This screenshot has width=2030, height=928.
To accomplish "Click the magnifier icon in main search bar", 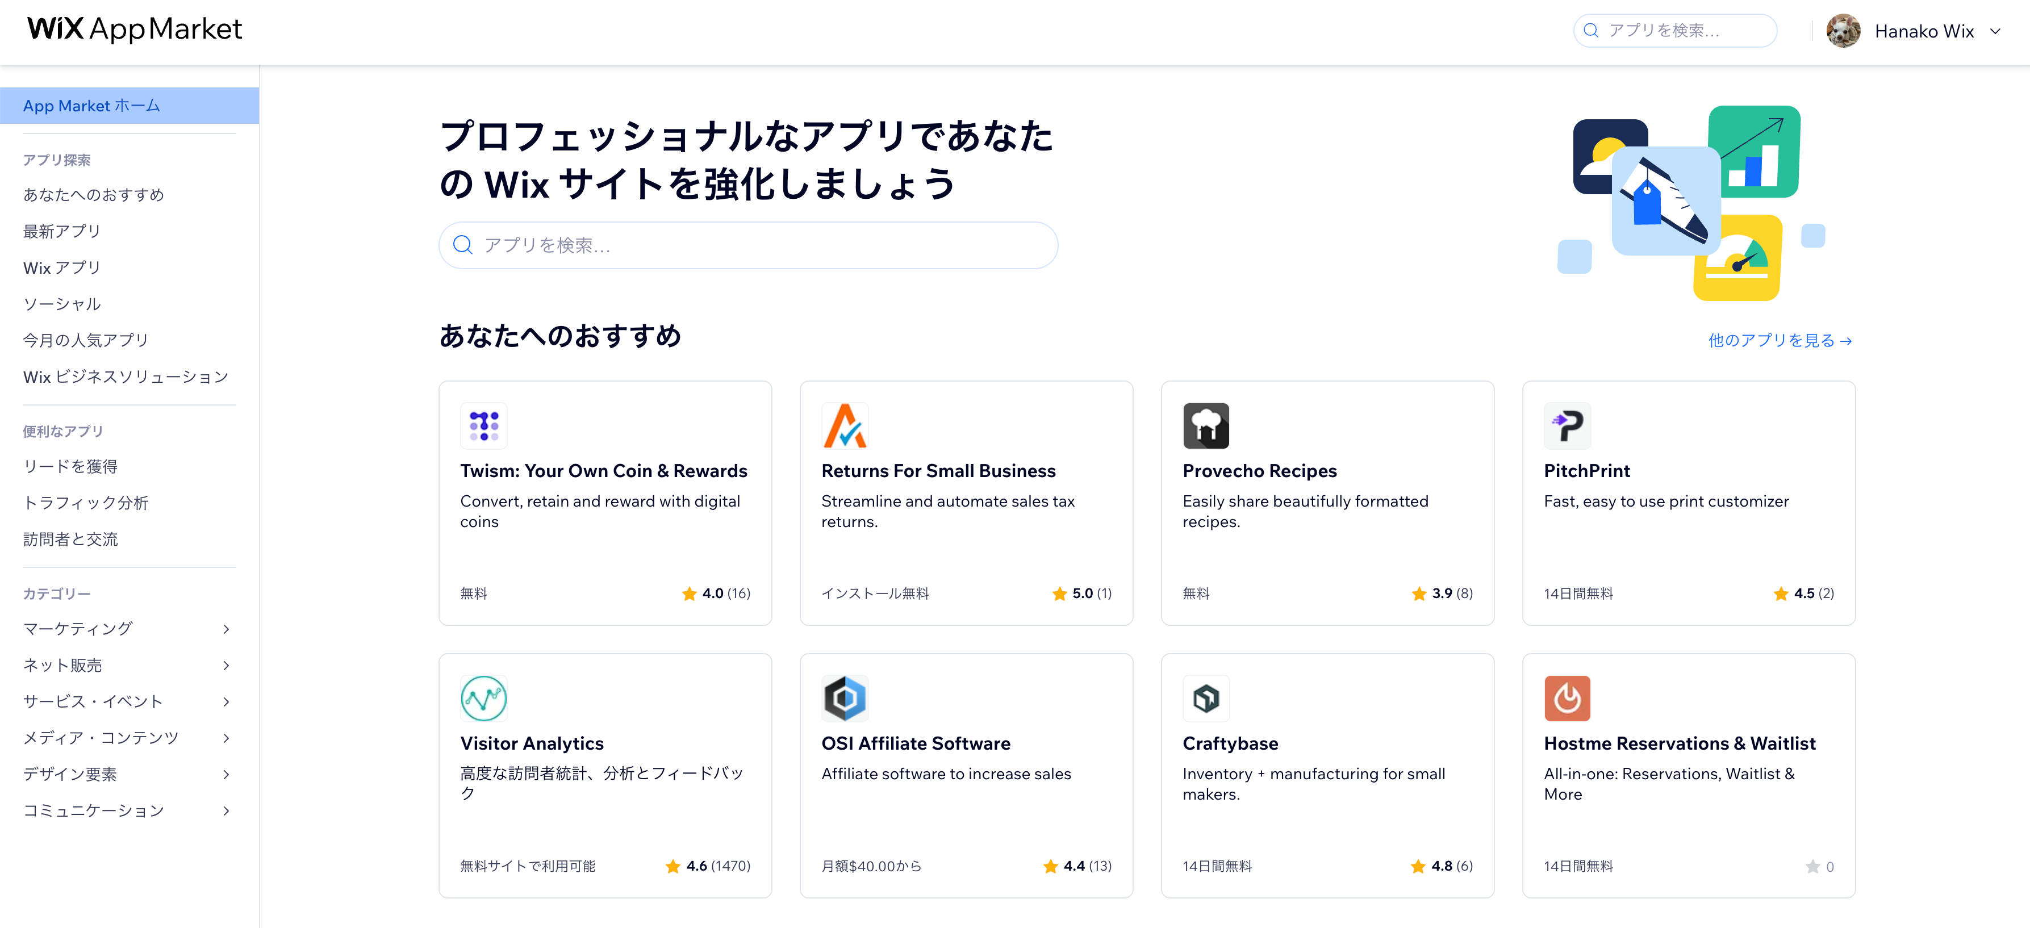I will 462,245.
